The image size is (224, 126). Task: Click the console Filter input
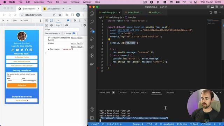pos(62,29)
